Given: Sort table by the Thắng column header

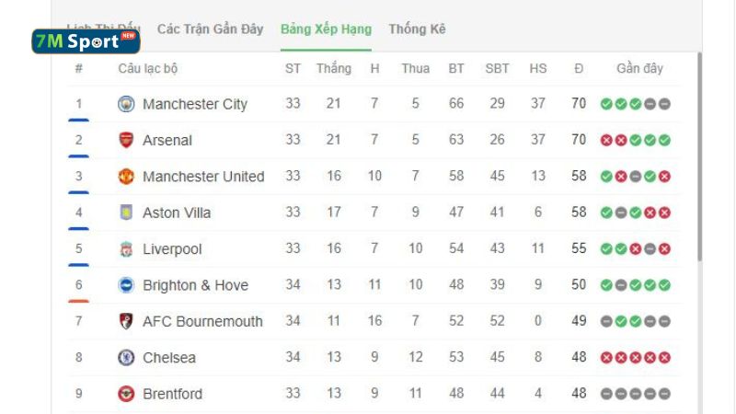Looking at the screenshot, I should tap(333, 68).
